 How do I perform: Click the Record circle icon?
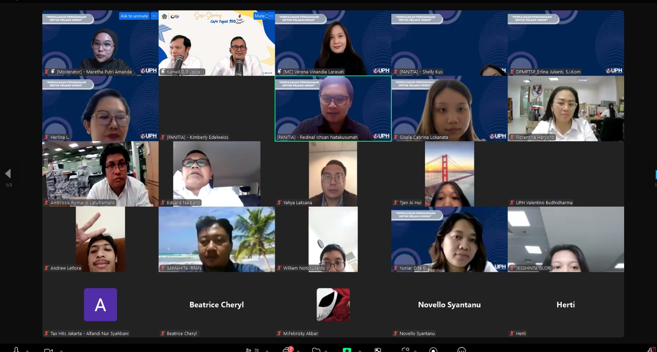click(433, 350)
